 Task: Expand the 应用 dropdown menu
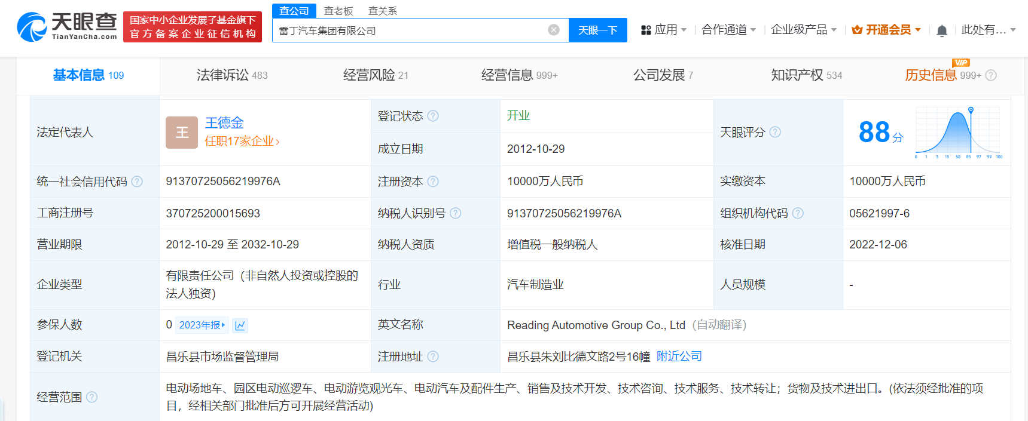point(663,30)
